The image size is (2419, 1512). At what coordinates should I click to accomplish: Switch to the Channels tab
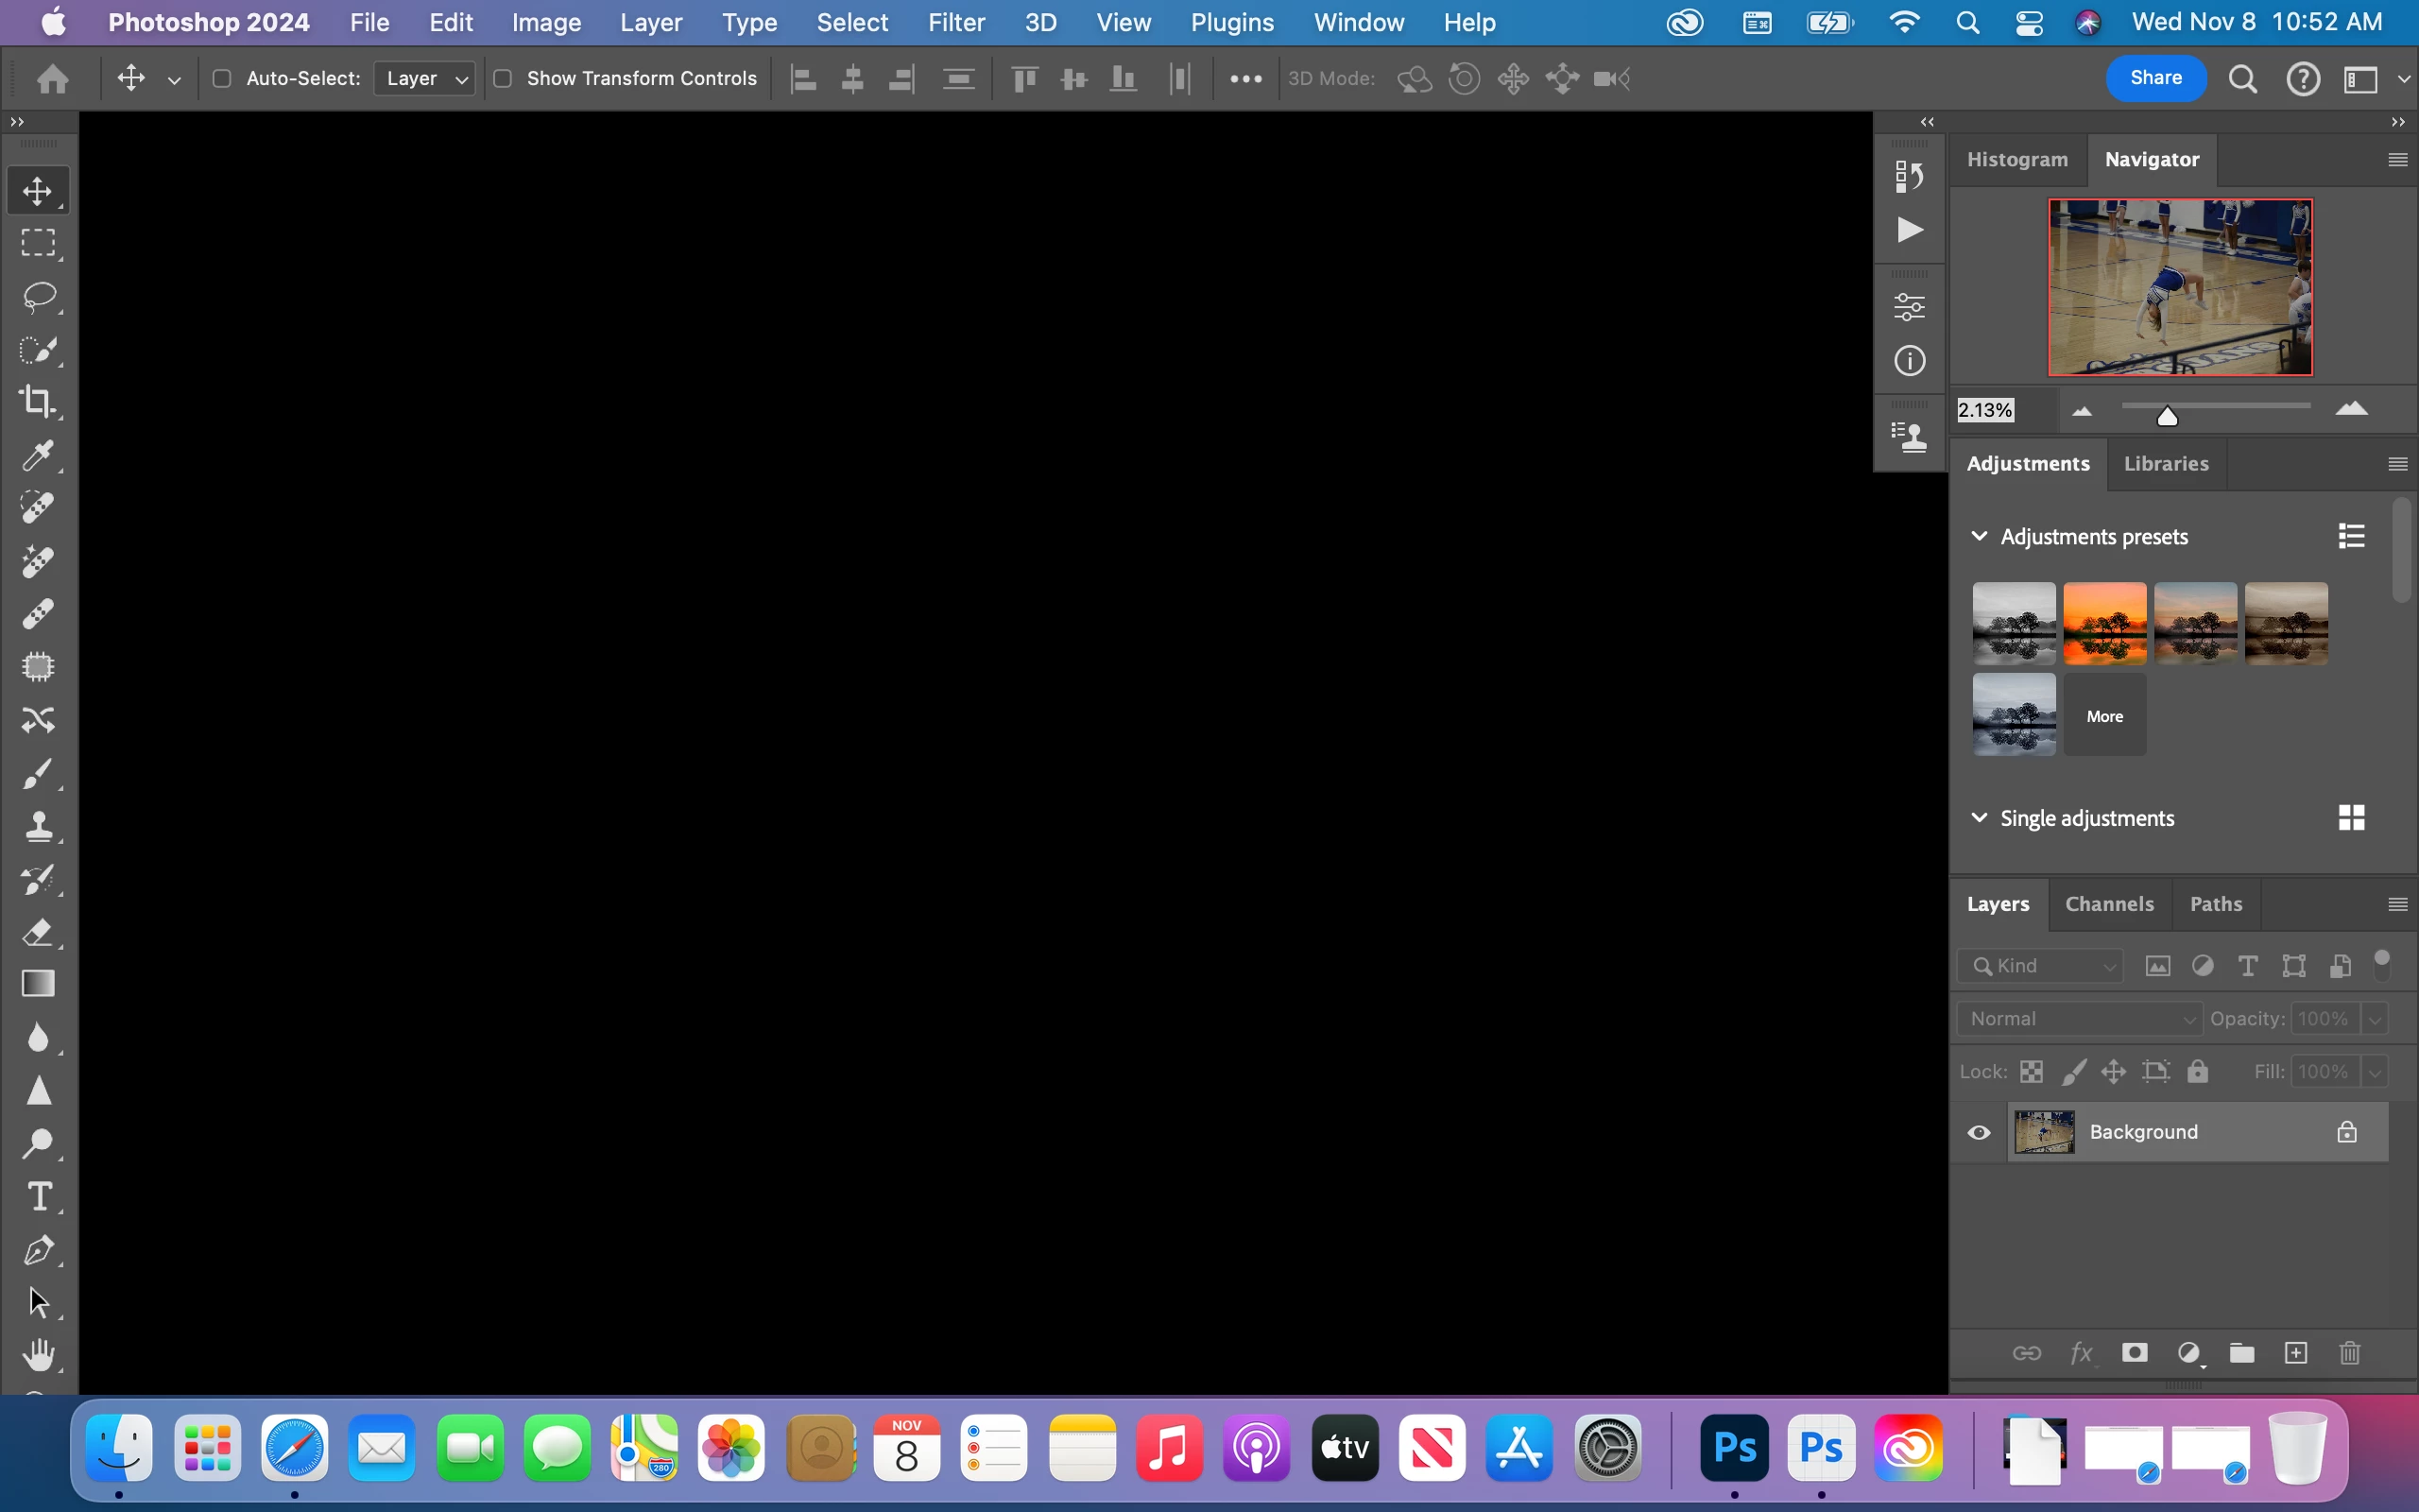(2109, 904)
